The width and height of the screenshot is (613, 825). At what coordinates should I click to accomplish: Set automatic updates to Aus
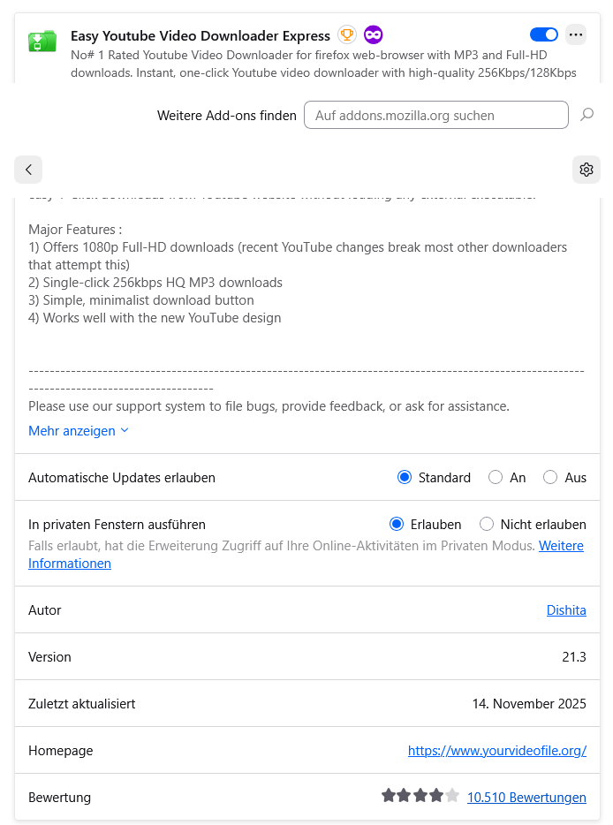(550, 477)
